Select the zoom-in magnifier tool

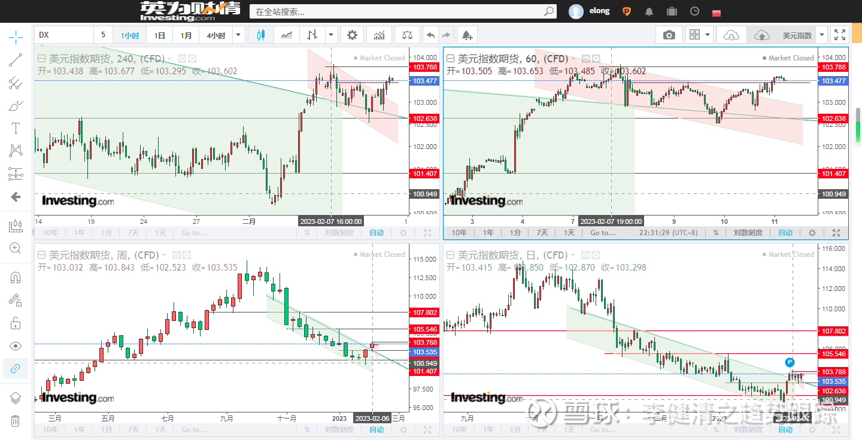(16, 248)
